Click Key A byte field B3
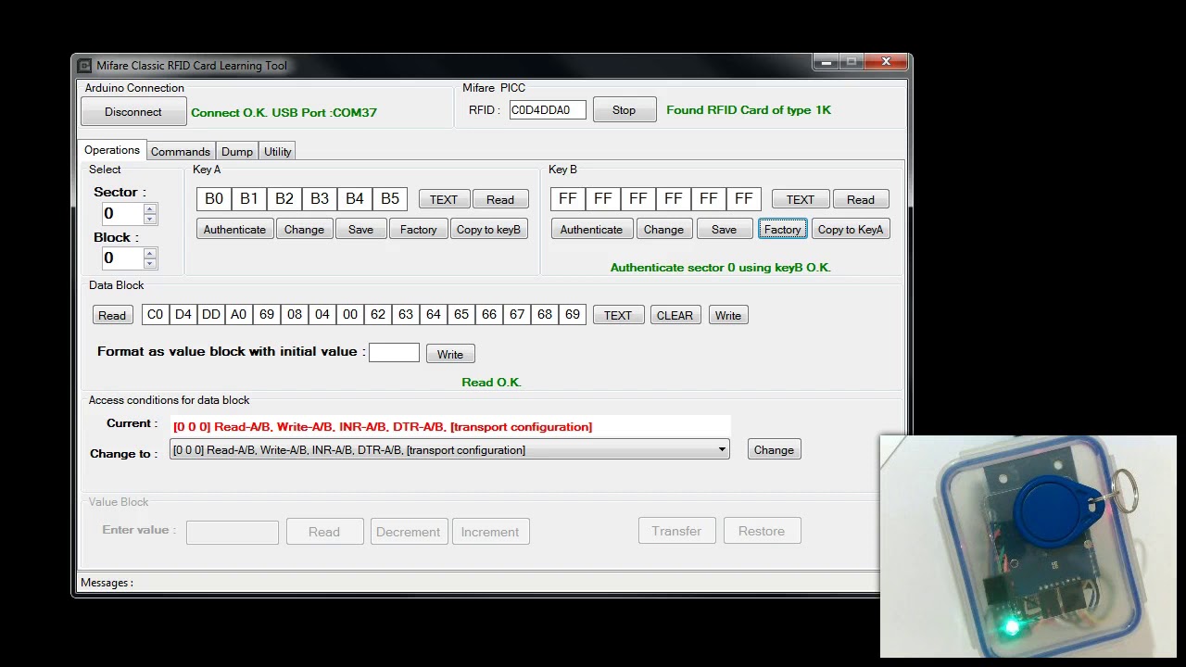The image size is (1186, 667). [320, 199]
